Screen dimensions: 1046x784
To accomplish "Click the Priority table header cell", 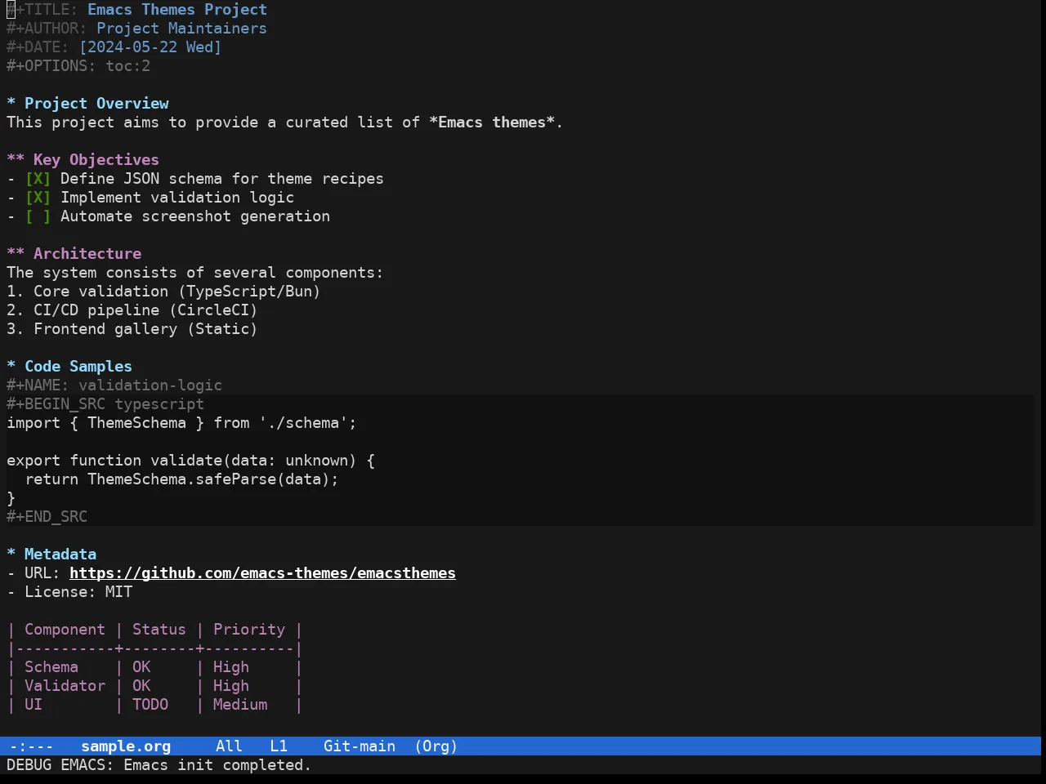I will (249, 630).
